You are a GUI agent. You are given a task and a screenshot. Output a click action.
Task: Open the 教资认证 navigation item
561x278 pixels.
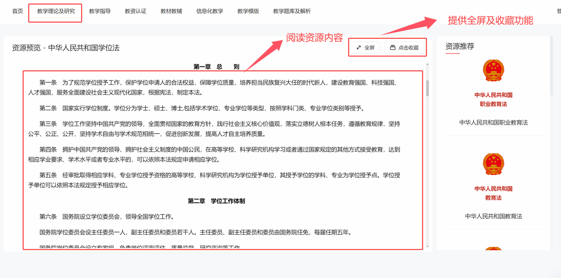coord(136,11)
